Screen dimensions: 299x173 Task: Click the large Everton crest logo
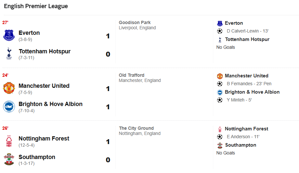[9, 35]
